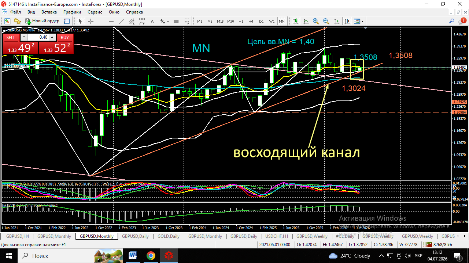Click the red SELL button
The image size is (469, 263).
point(11,37)
